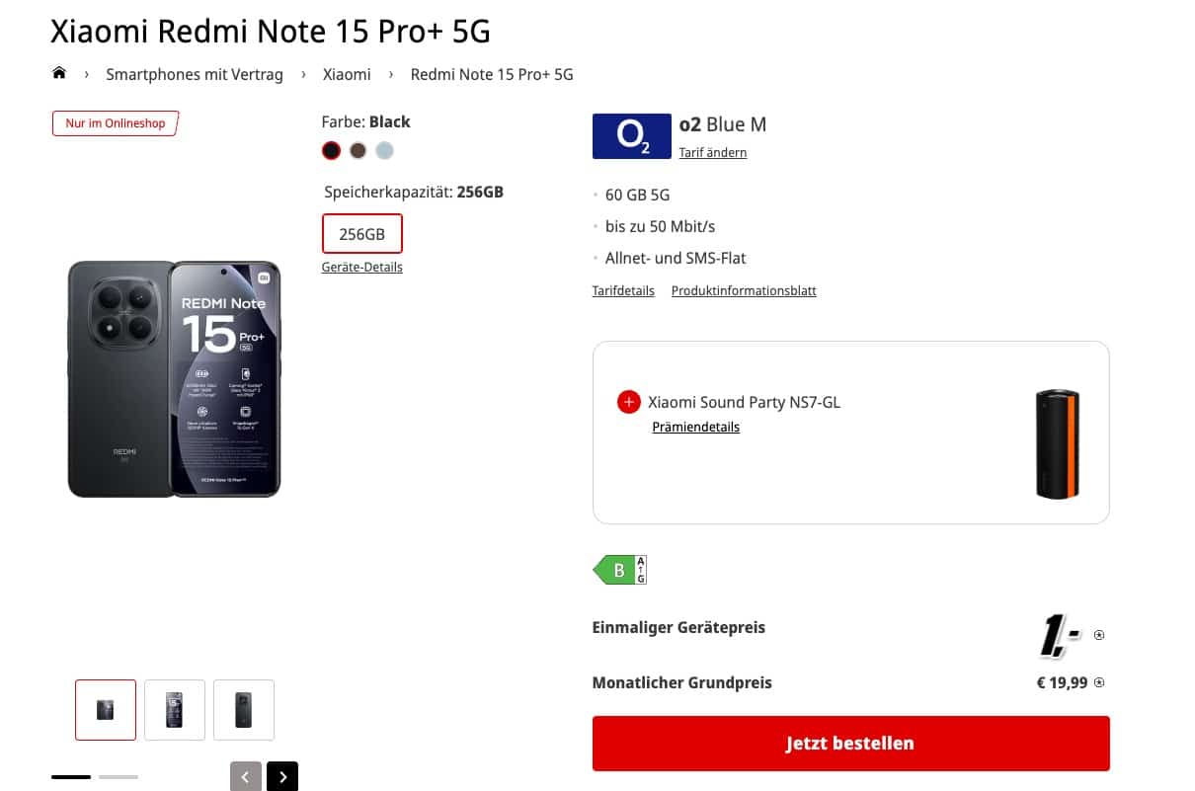Viewport: 1195px width, 791px height.
Task: Open the info icon beside € 19,99
Action: coord(1098,681)
